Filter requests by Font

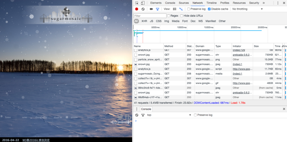click(185, 21)
